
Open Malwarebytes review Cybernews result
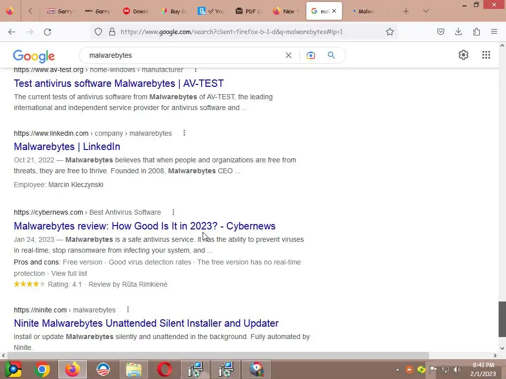[145, 226]
